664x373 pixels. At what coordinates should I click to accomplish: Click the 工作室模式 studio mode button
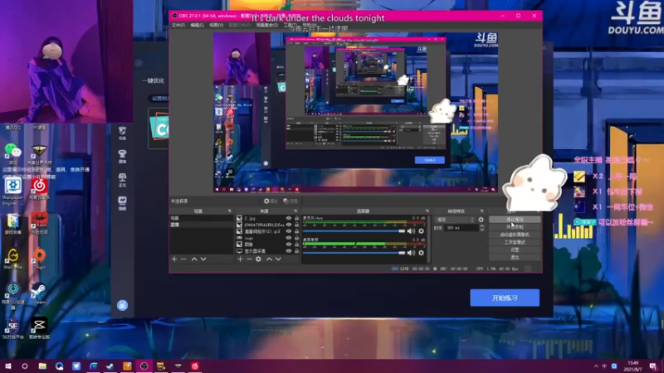[x=515, y=242]
